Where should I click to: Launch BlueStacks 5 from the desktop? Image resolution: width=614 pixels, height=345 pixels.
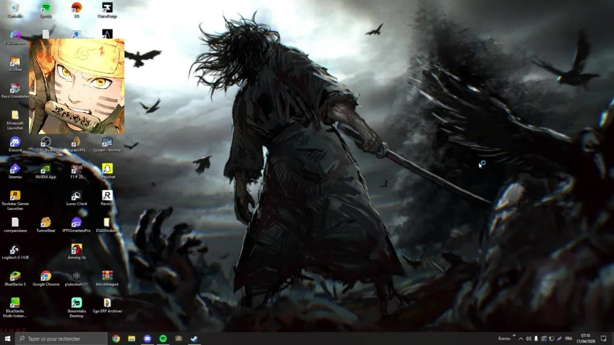[15, 279]
